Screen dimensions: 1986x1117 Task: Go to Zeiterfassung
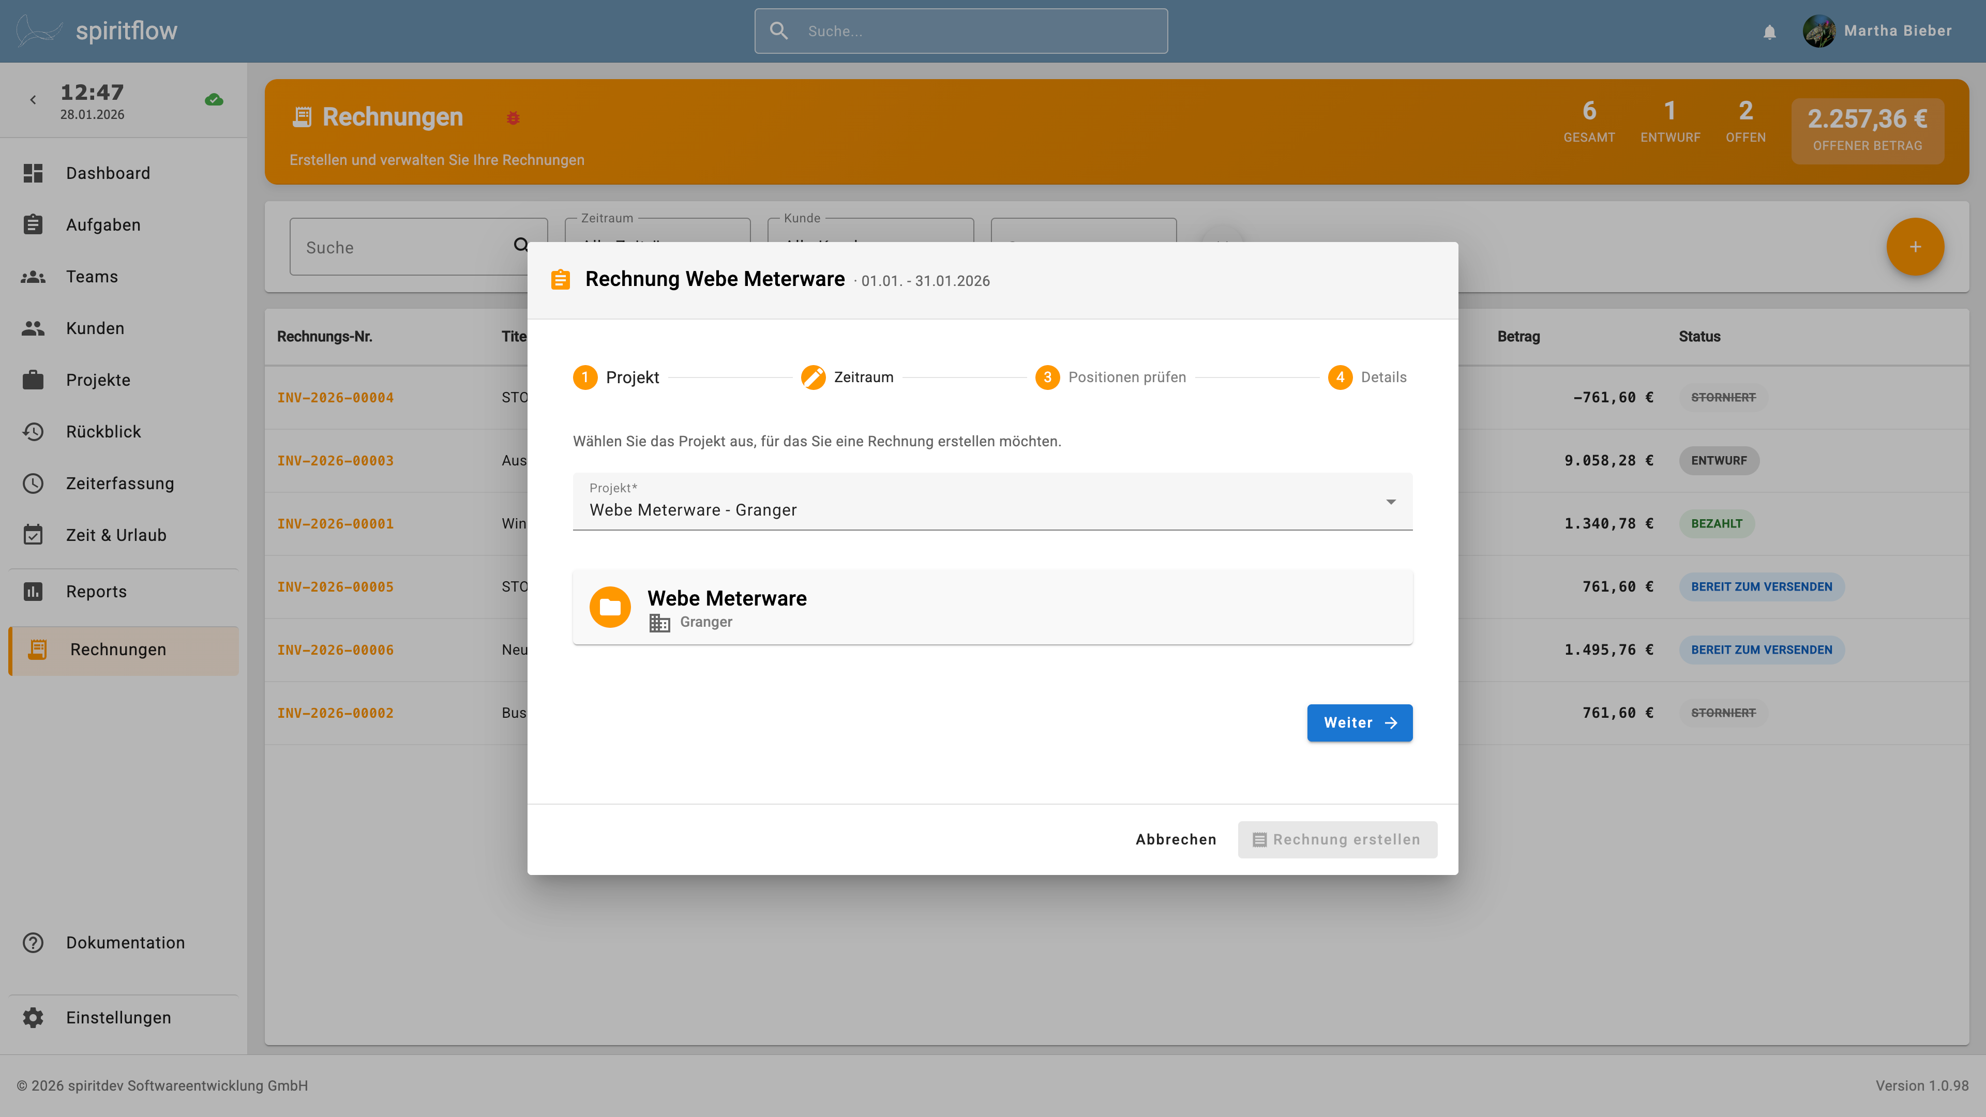click(121, 482)
